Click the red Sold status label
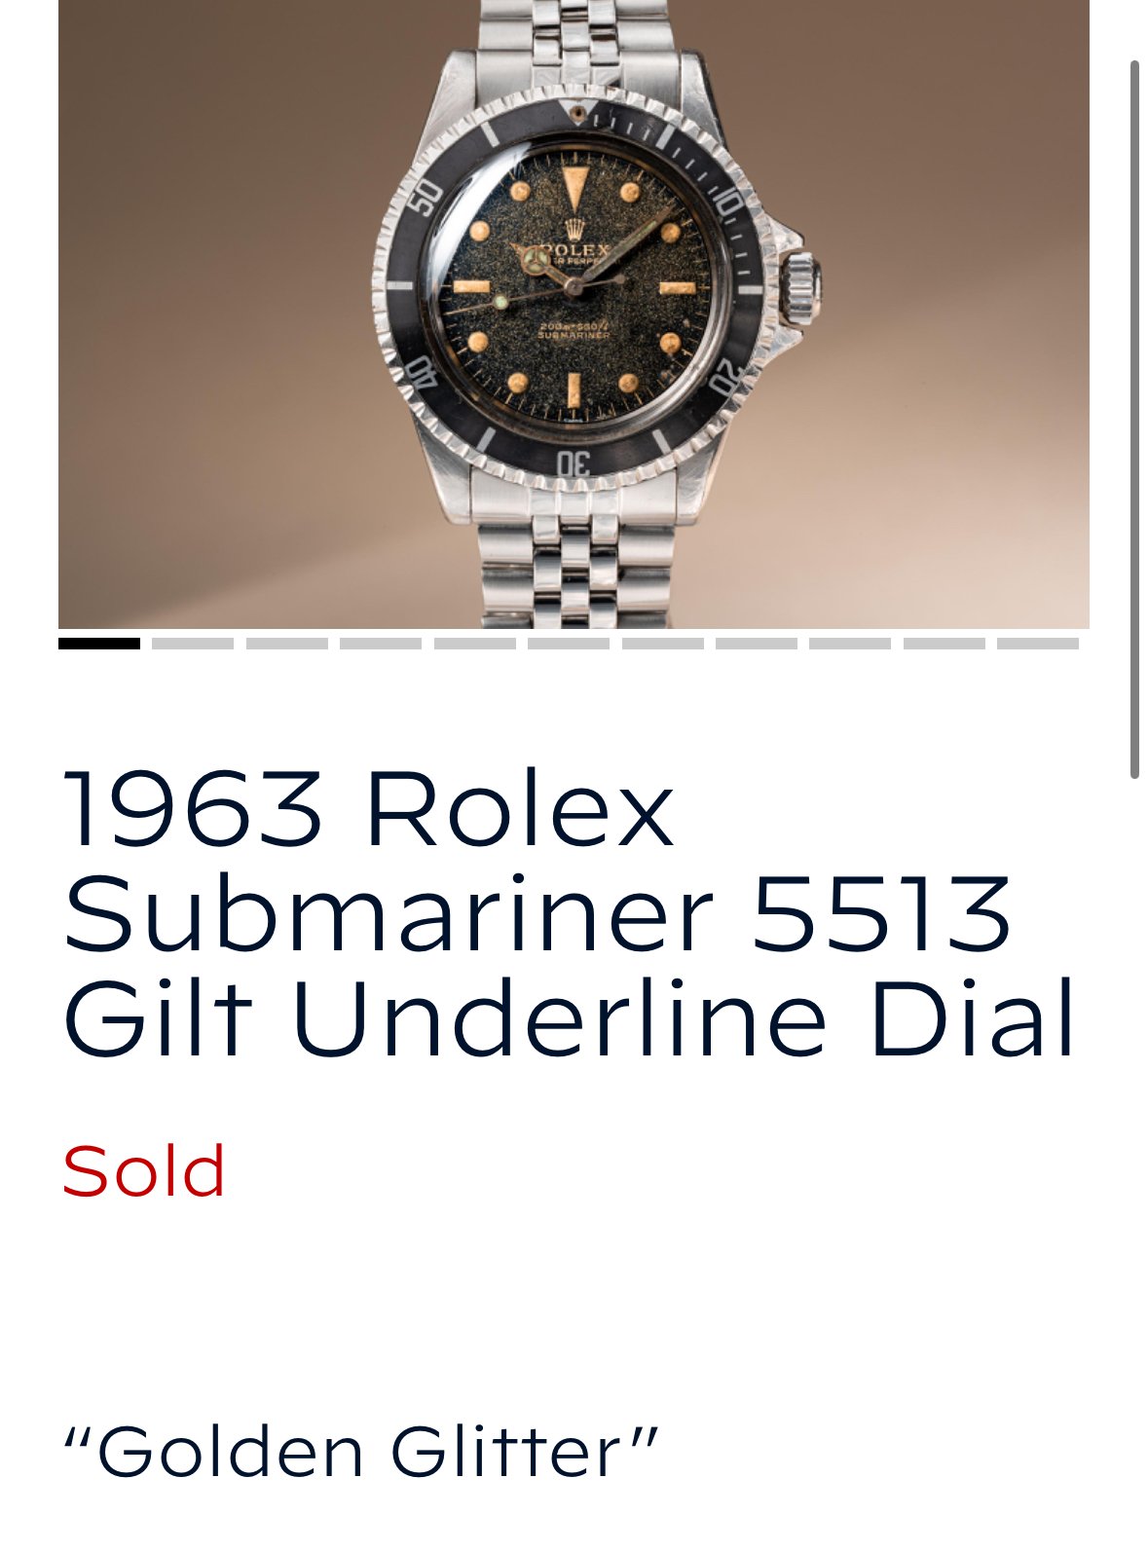Viewport: 1148px width, 1552px height. click(143, 1171)
